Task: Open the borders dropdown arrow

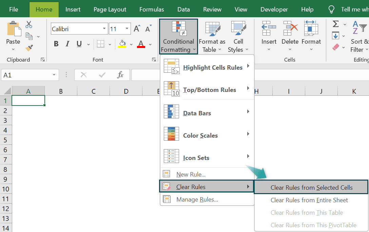Action: 110,44
